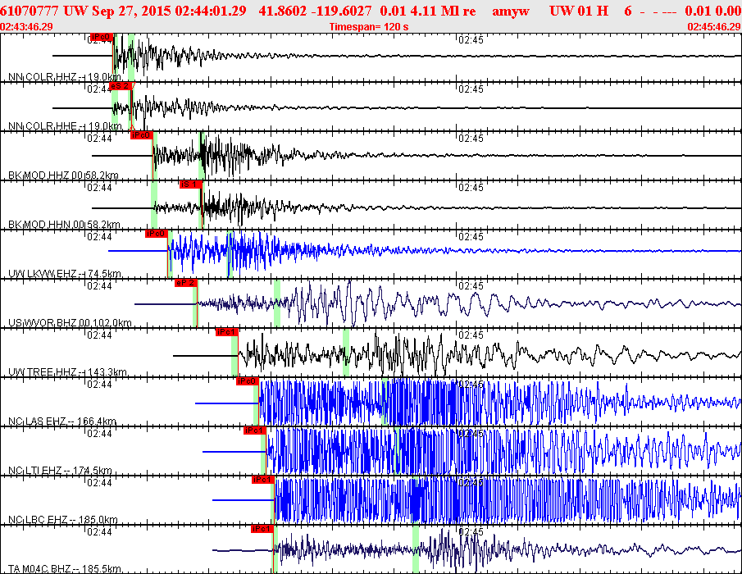Select the iPc0 pick flag on COLR HHZ

(102, 37)
